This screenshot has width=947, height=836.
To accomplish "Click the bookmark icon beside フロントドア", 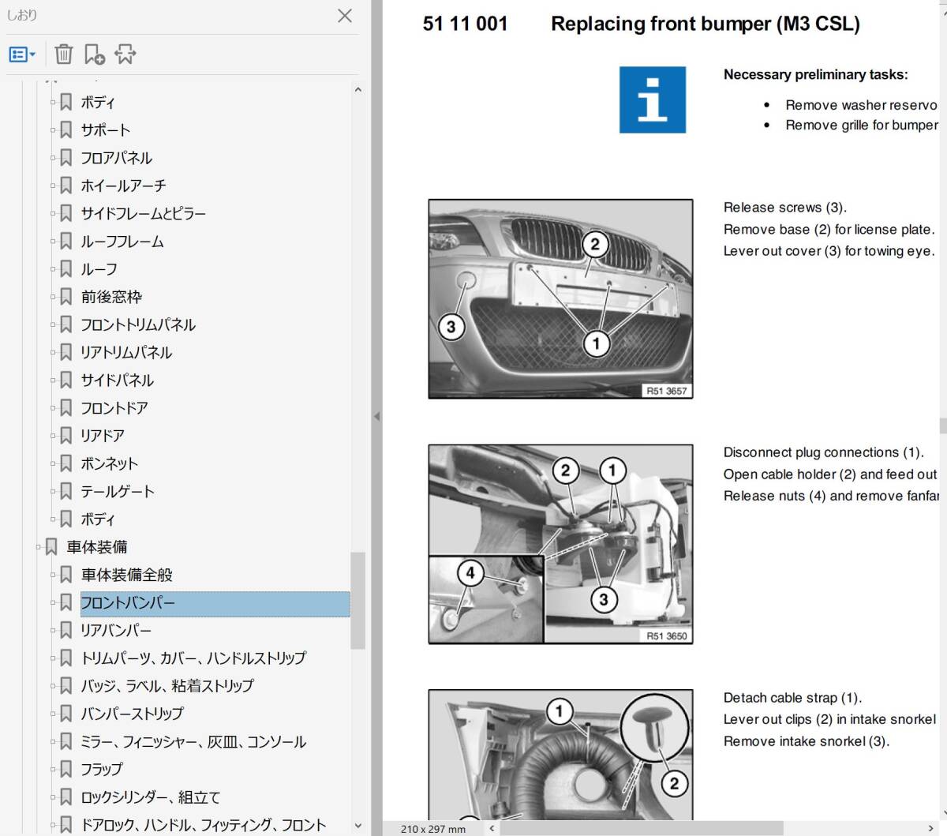I will pyautogui.click(x=66, y=408).
